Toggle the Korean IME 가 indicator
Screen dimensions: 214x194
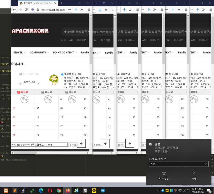pyautogui.click(x=188, y=190)
